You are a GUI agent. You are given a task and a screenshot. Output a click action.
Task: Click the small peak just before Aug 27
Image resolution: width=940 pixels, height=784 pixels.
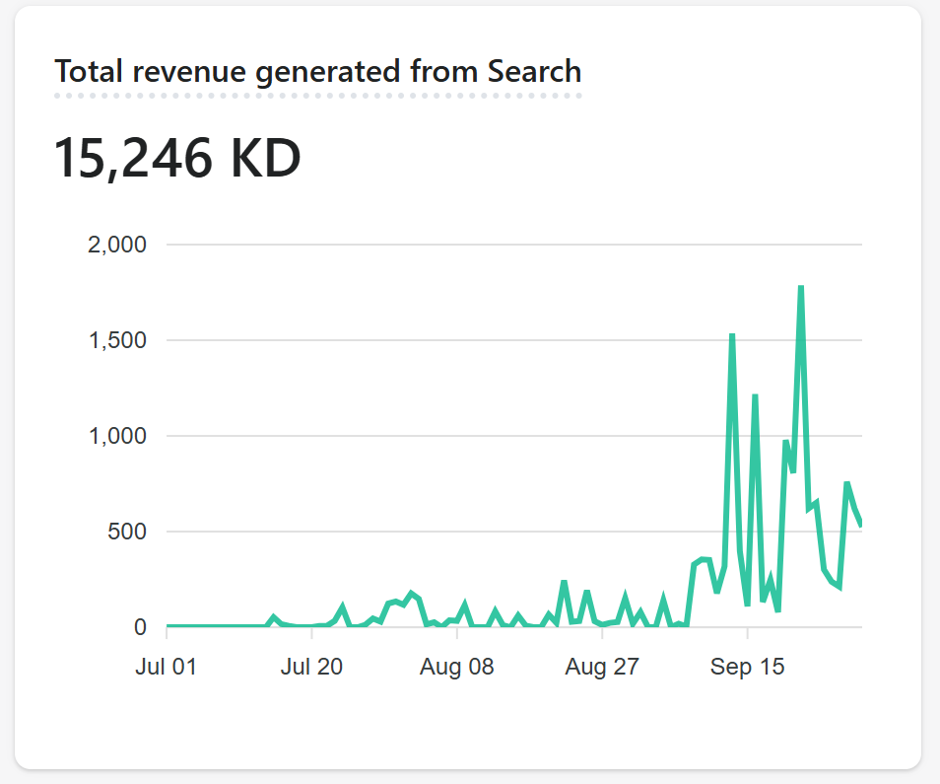tap(565, 582)
